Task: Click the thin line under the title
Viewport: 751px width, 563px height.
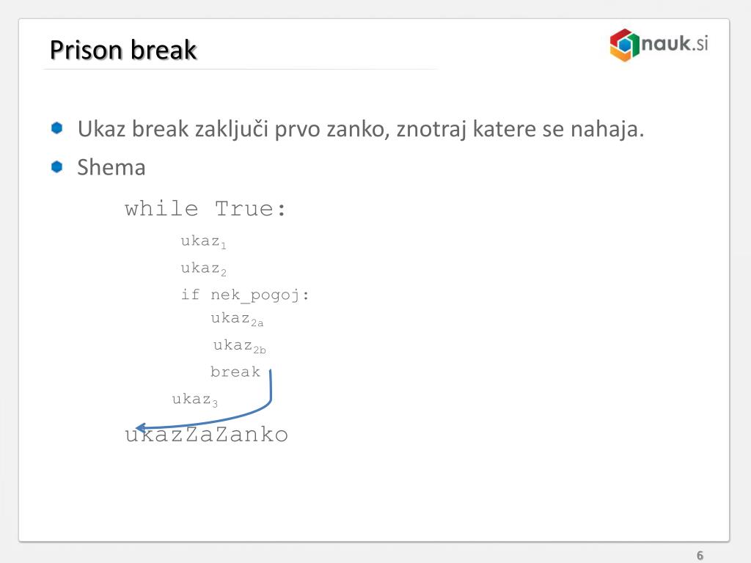Action: click(x=240, y=70)
